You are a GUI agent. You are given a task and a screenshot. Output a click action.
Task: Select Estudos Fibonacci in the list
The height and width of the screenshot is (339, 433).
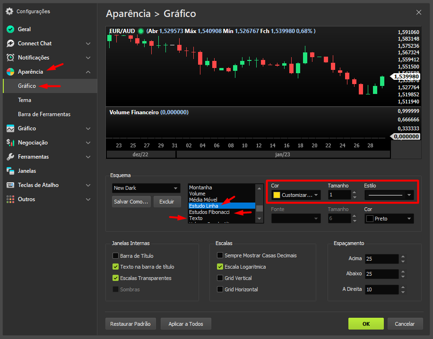click(209, 212)
